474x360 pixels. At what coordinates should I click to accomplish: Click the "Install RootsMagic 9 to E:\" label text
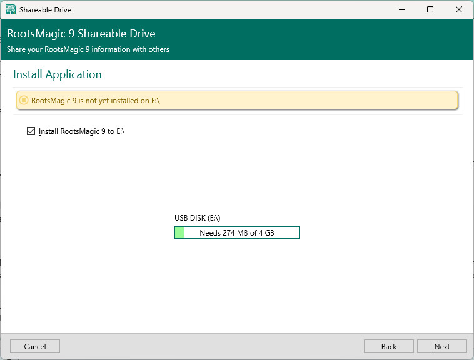tap(81, 131)
